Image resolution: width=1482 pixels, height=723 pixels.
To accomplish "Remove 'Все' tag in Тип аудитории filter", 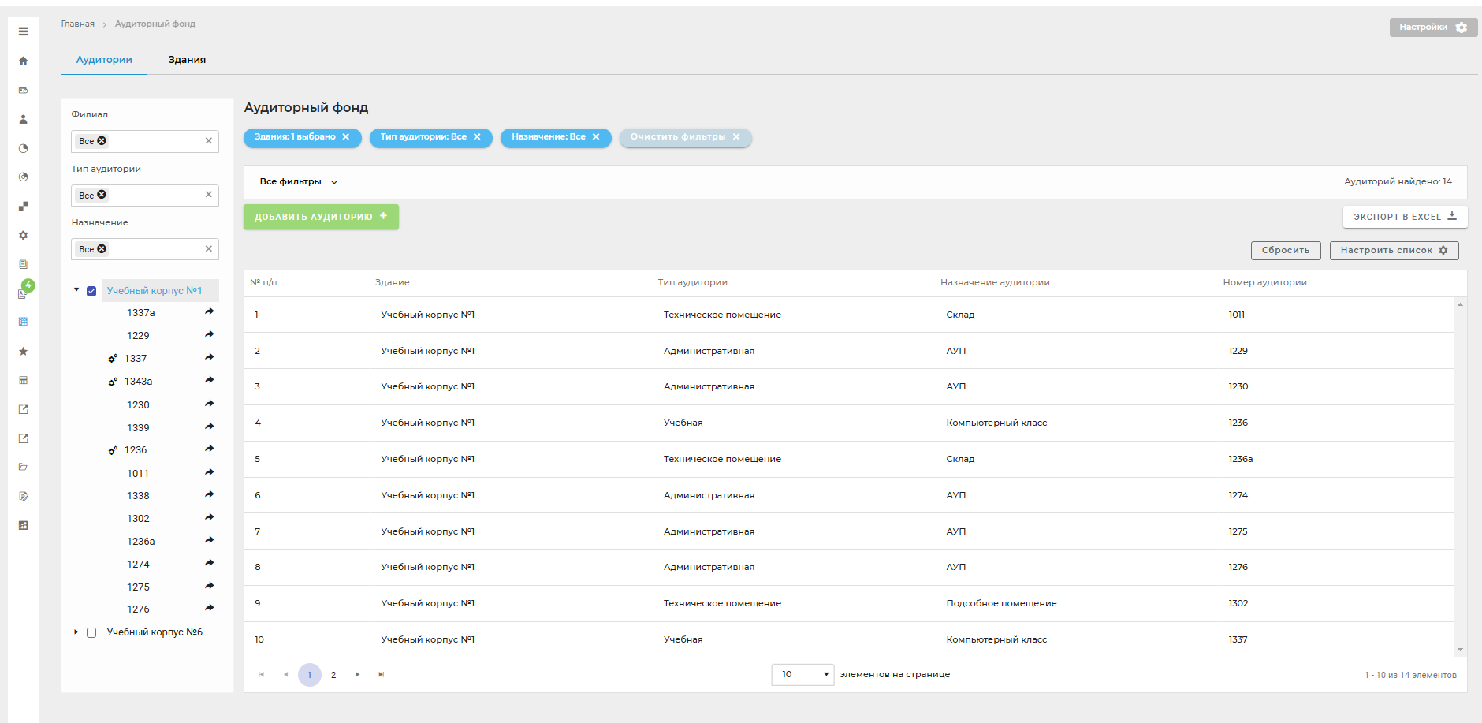I will (x=102, y=195).
